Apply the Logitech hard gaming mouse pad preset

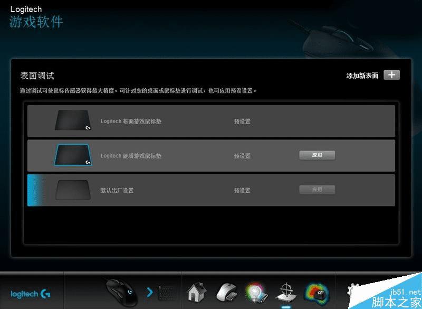coord(317,155)
